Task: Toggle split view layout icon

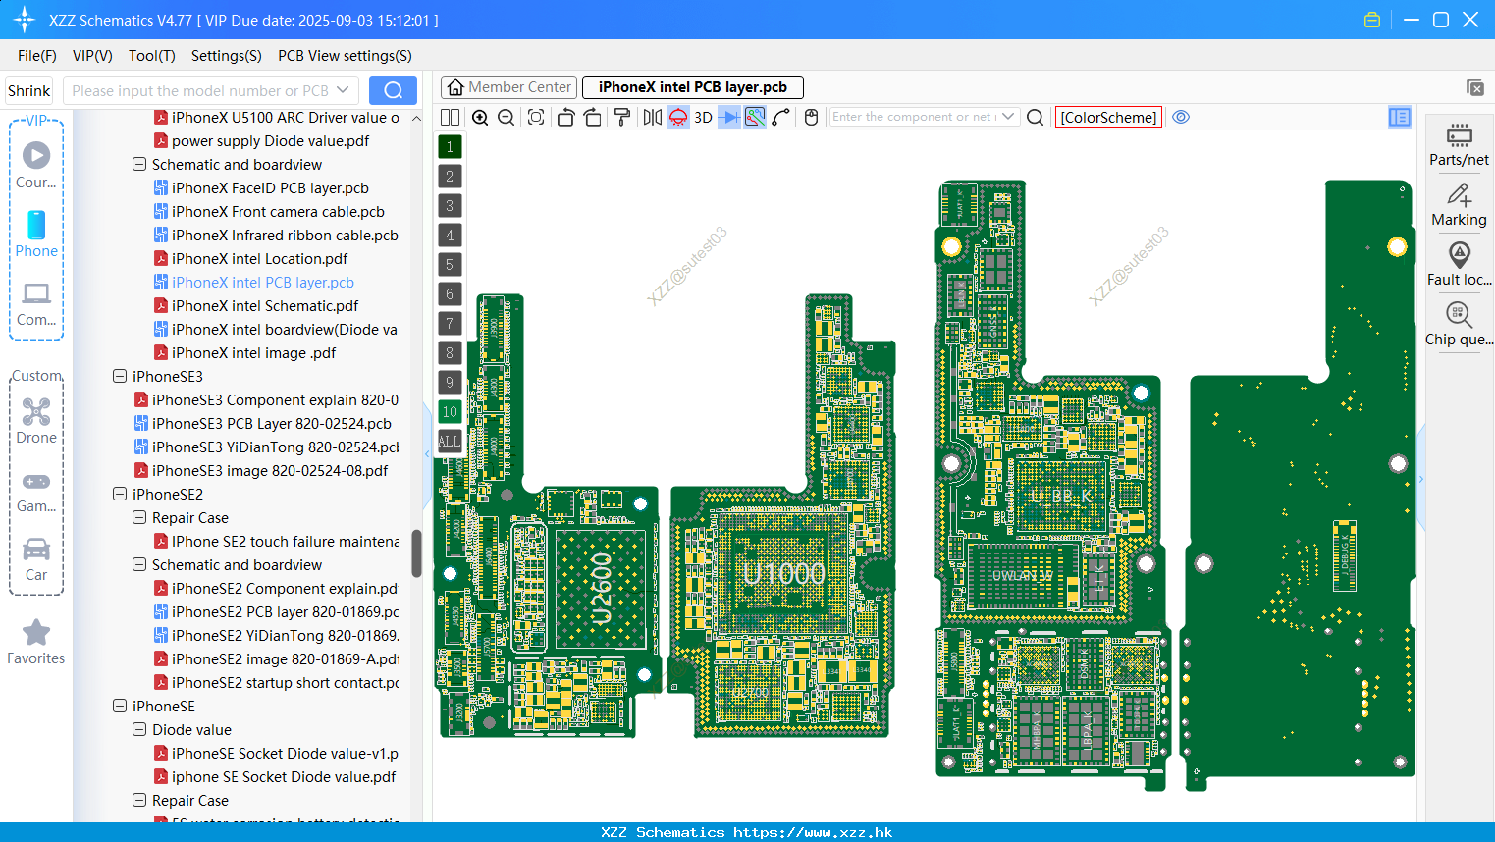Action: (x=450, y=117)
